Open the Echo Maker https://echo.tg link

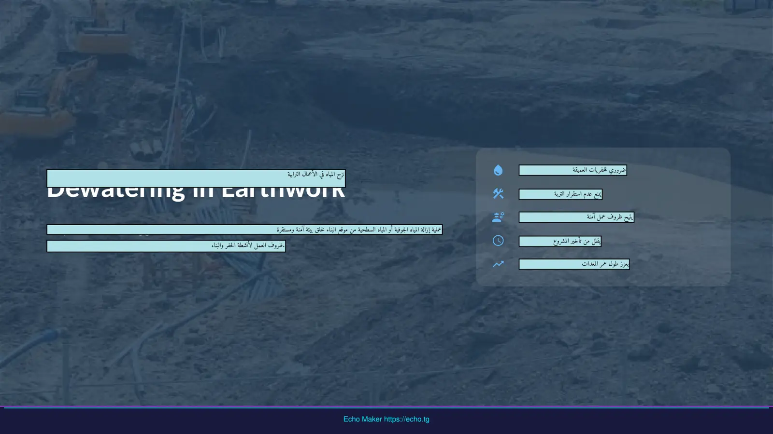(x=386, y=419)
